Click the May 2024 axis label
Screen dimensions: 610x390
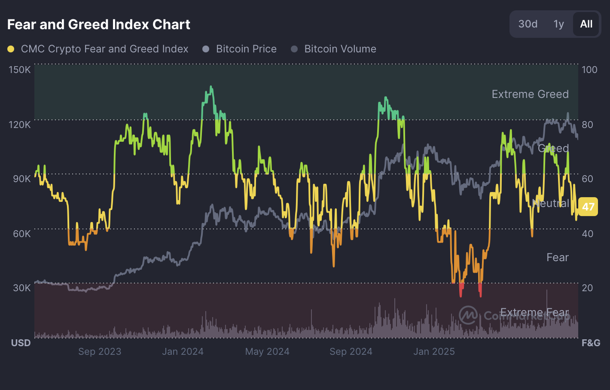point(267,351)
